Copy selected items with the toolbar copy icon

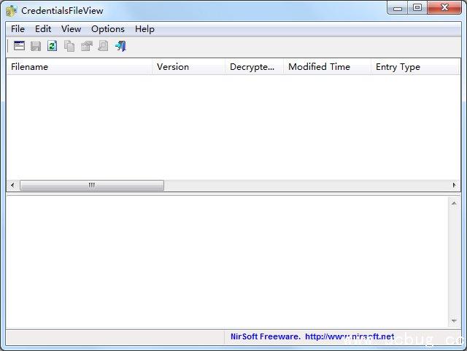coord(69,46)
